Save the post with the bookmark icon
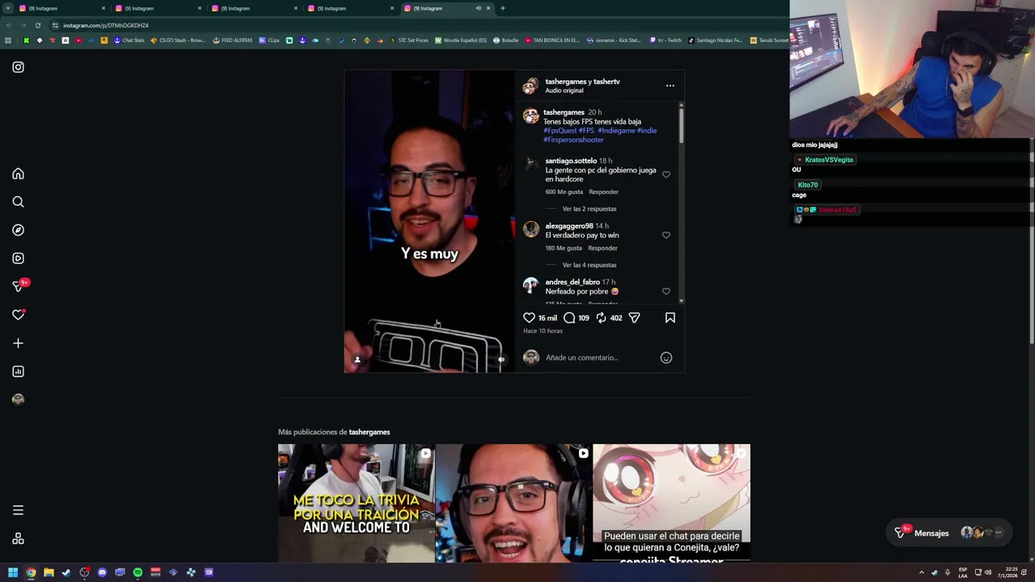This screenshot has width=1035, height=582. (670, 318)
